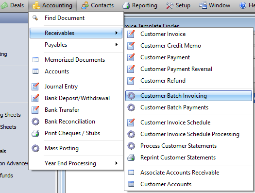Viewport: 255px width, 193px height.
Task: Select Customer Batch Invoicing entry
Action: coord(188,96)
